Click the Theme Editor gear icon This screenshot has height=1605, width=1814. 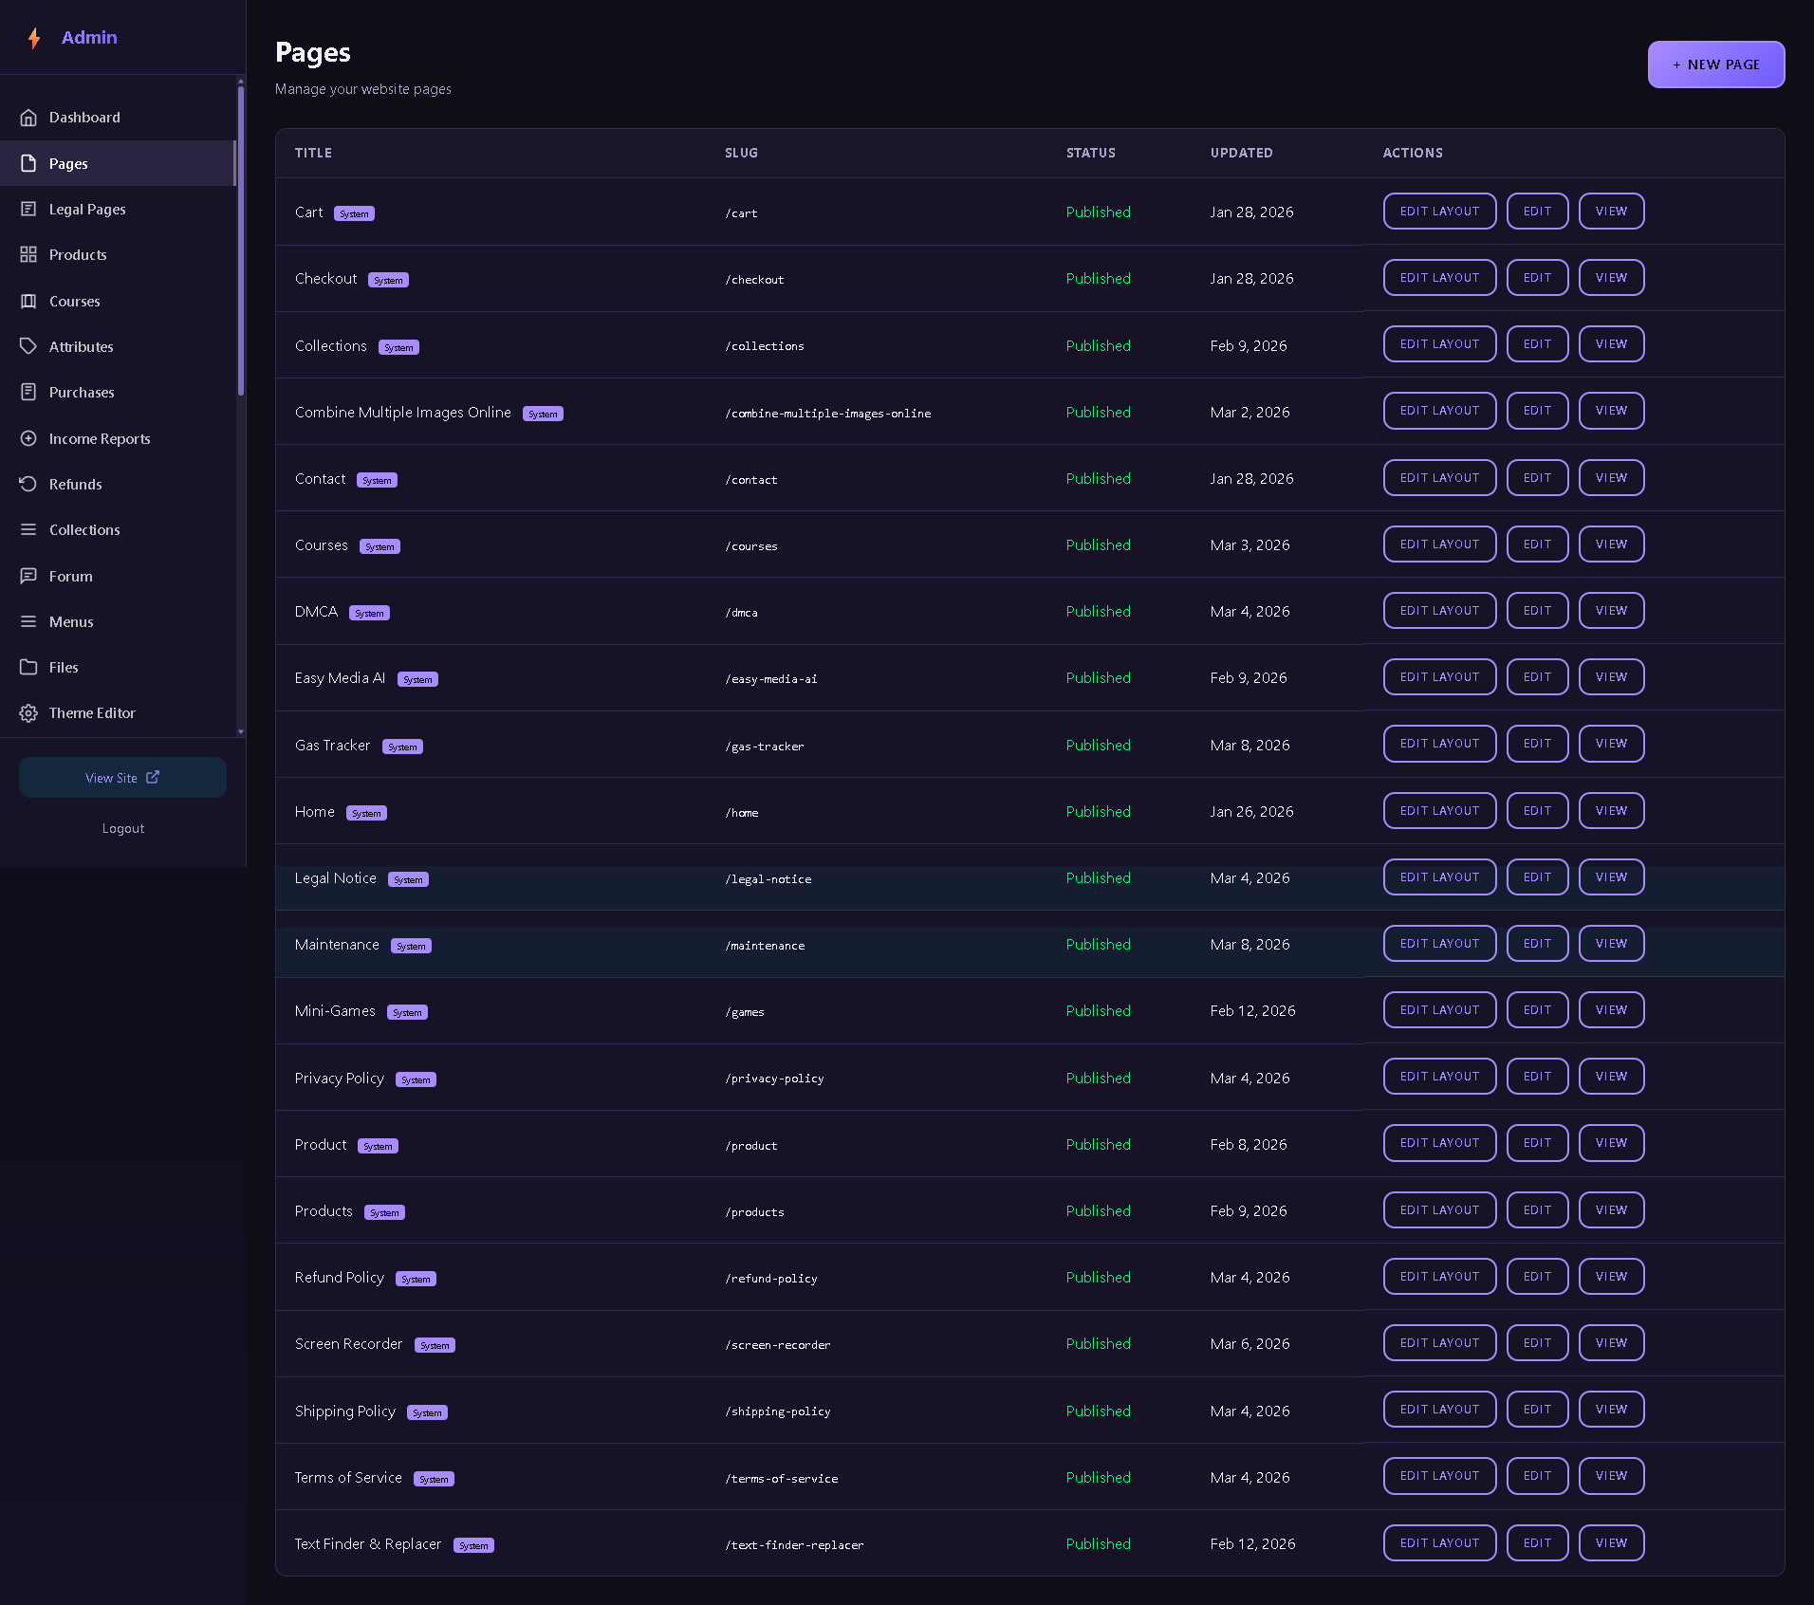[28, 712]
